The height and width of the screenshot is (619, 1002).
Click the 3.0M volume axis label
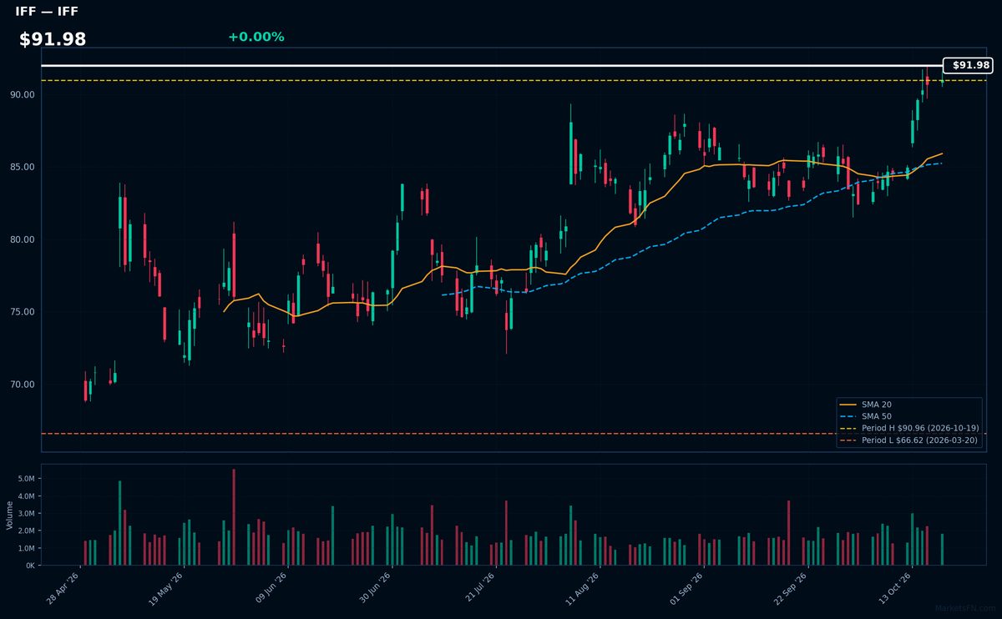[25, 514]
